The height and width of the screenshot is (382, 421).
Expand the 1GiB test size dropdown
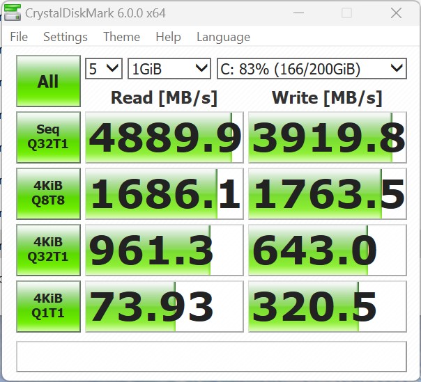[169, 67]
